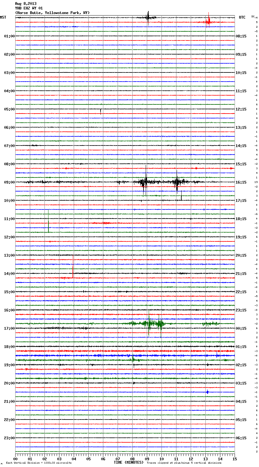
Task: Click the MST timezone label
Action: [3, 17]
